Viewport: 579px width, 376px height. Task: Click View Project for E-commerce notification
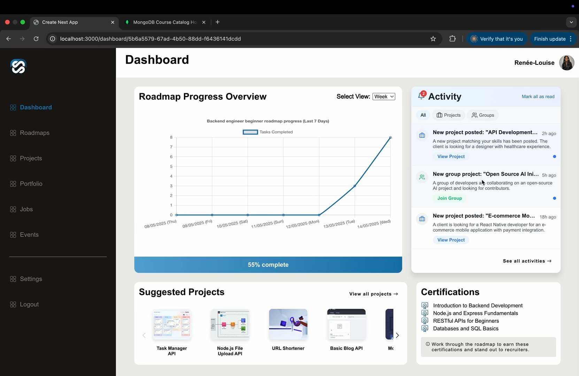(x=451, y=240)
